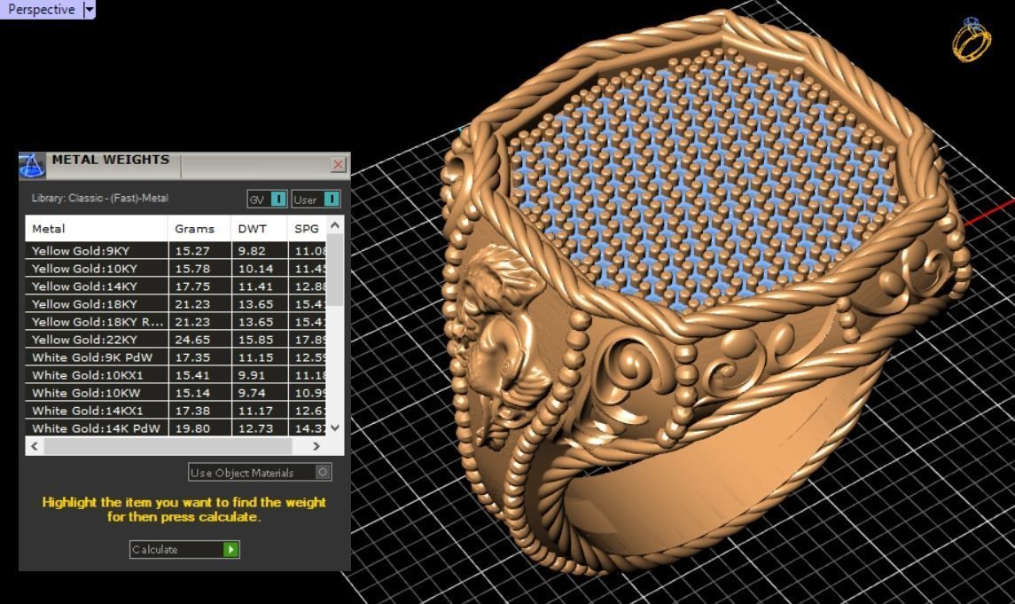Image resolution: width=1015 pixels, height=604 pixels.
Task: Click the Library: Classic - (Fast)-Metal label
Action: (99, 198)
